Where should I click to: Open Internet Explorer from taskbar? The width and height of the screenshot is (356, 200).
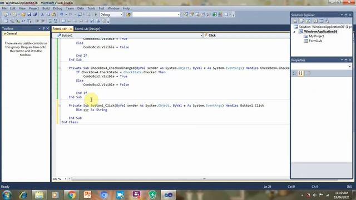(x=23, y=195)
